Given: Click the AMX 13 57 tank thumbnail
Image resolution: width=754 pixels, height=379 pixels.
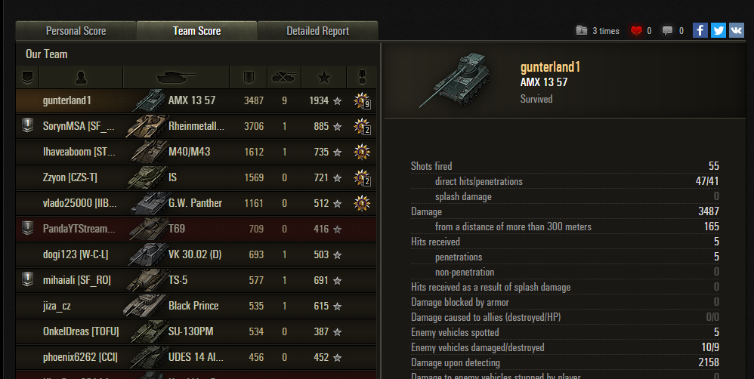Looking at the screenshot, I should (454, 80).
